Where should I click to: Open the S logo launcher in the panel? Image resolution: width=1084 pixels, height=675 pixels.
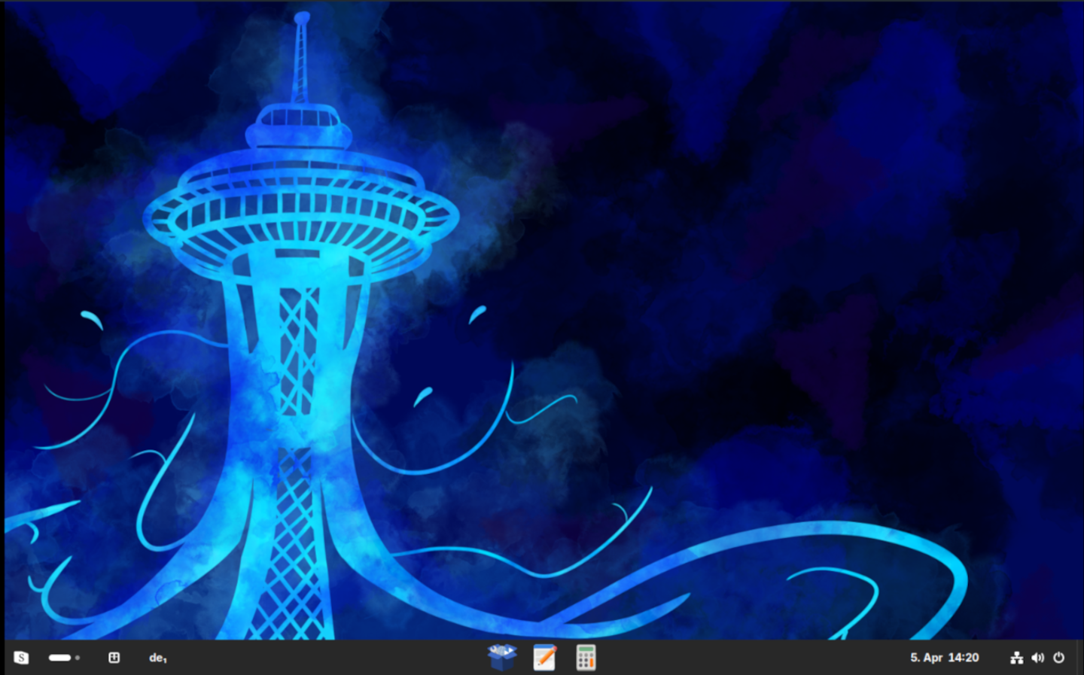tap(21, 658)
